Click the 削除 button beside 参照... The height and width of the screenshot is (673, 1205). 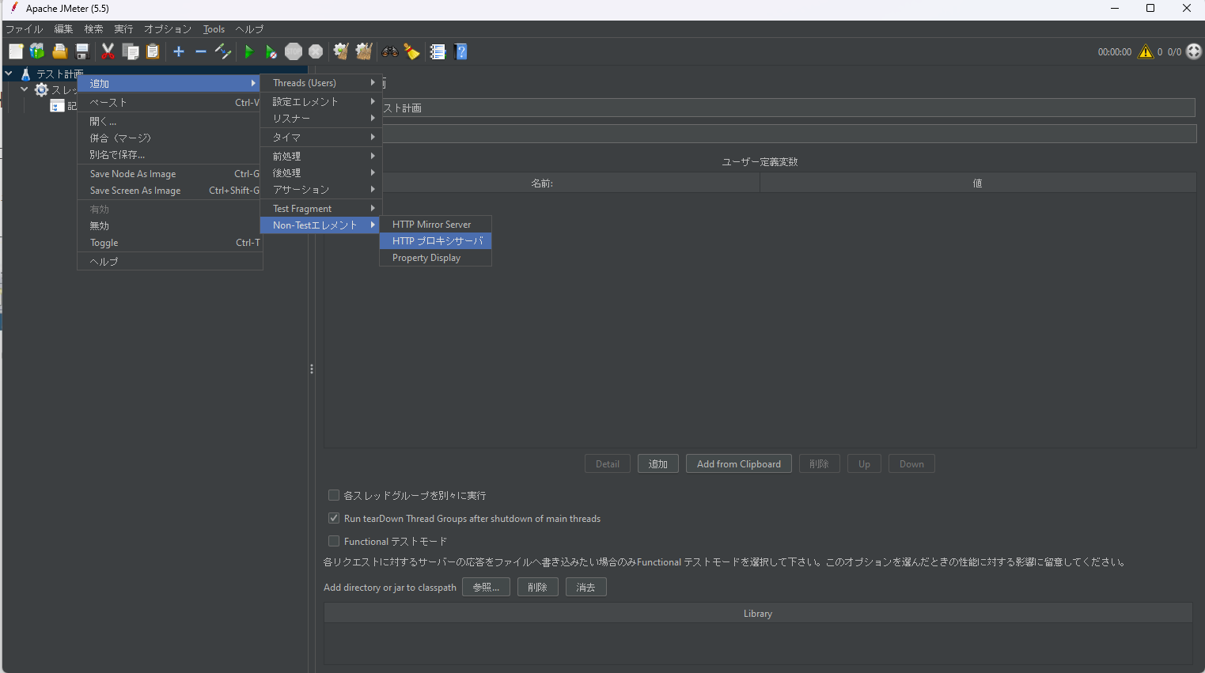point(538,587)
